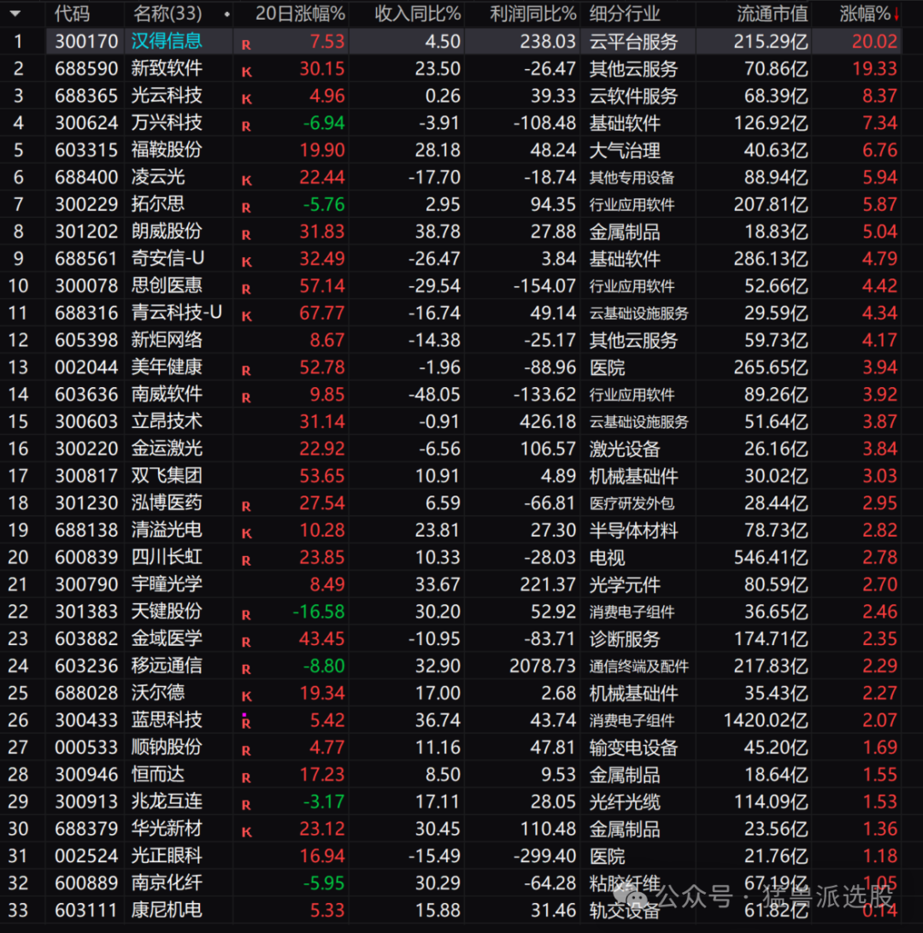Click the 546.41亿 market cap value
The height and width of the screenshot is (933, 923).
(x=771, y=558)
